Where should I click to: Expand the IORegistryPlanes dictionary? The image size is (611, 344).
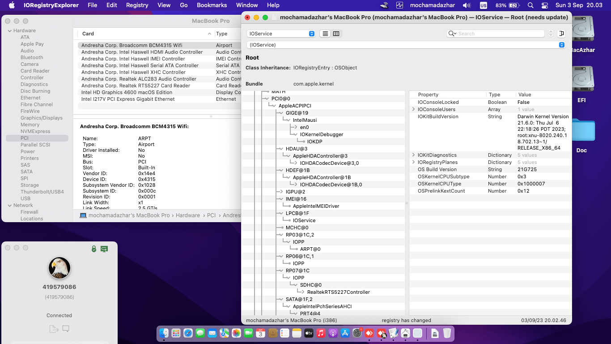pyautogui.click(x=413, y=162)
